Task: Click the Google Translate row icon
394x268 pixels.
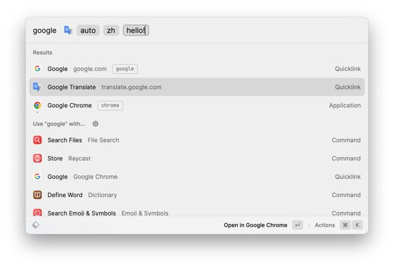Action: pyautogui.click(x=37, y=87)
